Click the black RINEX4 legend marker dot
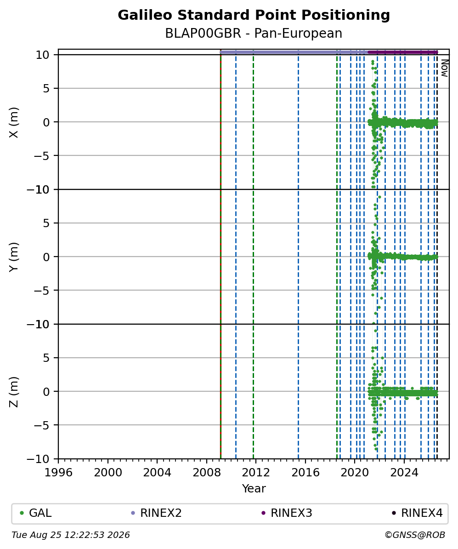 coord(394,513)
